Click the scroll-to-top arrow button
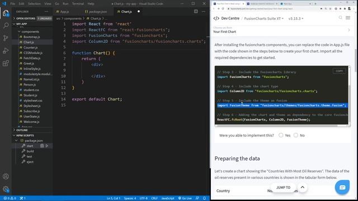This screenshot has height=201, width=358. (303, 188)
